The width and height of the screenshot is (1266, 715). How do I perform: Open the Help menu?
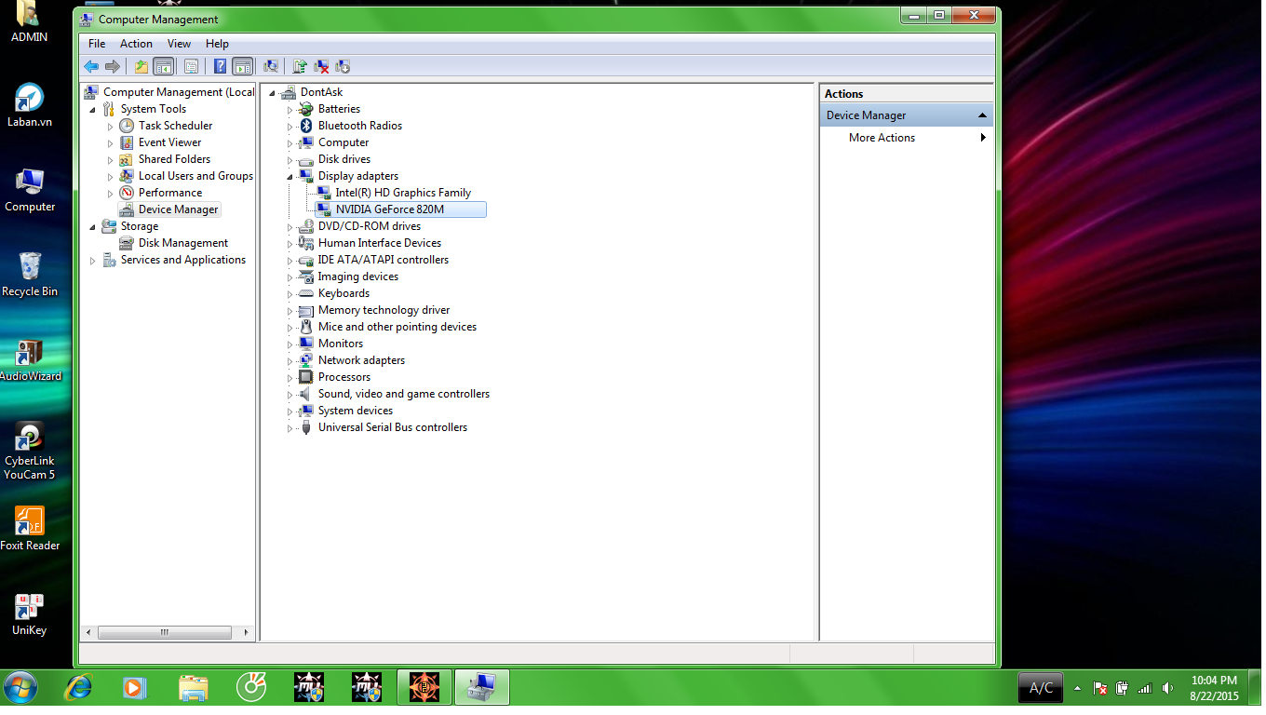(x=217, y=44)
